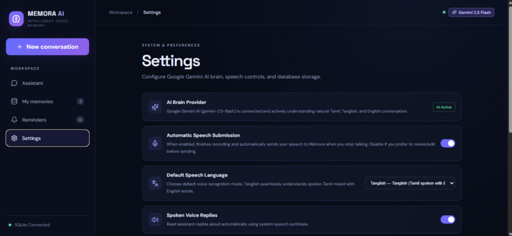Click the Configure Google Gemini AI brain description
Viewport: 512px width, 236px height.
(231, 77)
